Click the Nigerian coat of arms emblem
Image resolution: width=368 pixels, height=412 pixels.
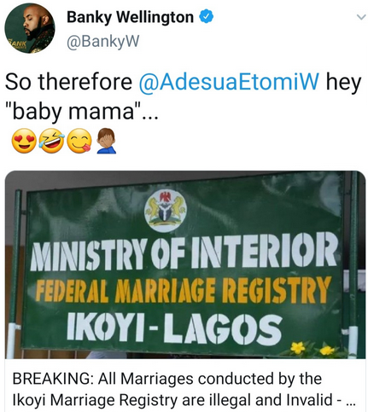click(x=165, y=211)
